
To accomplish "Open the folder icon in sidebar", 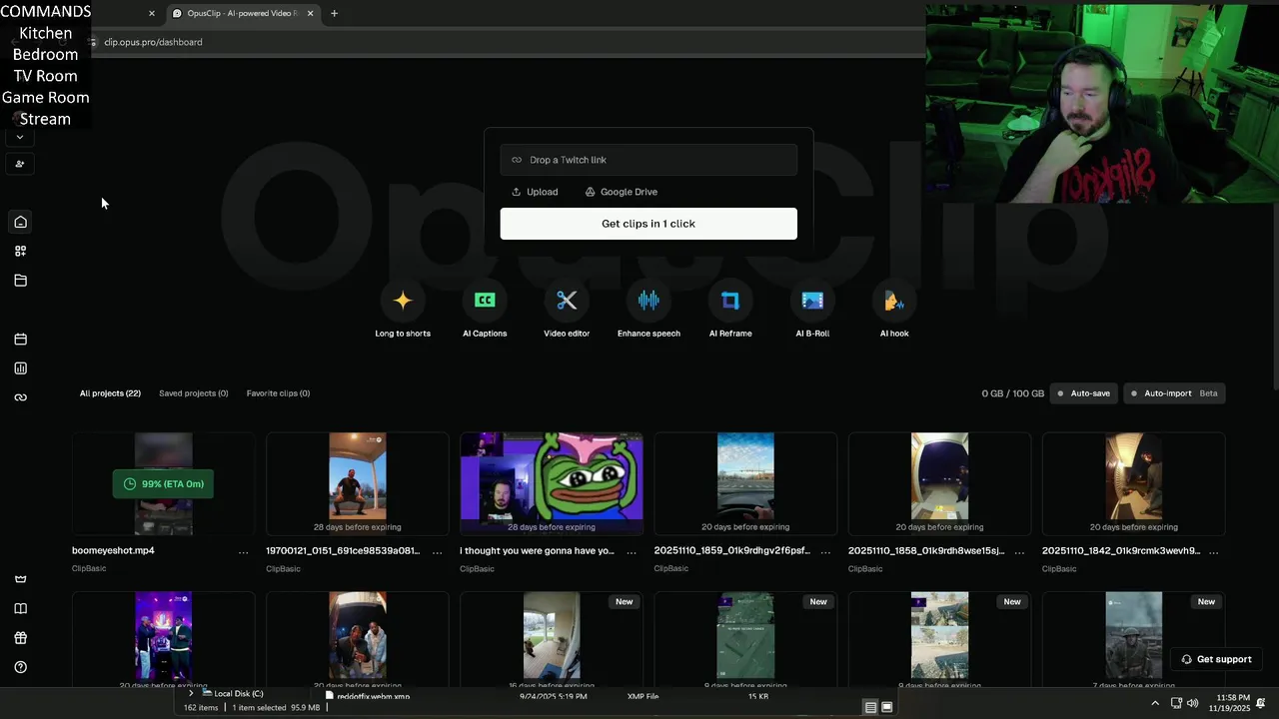I will click(20, 281).
